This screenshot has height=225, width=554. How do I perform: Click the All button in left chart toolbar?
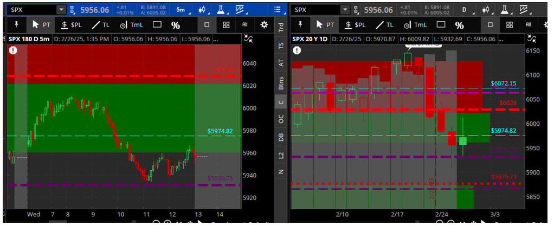tap(245, 24)
